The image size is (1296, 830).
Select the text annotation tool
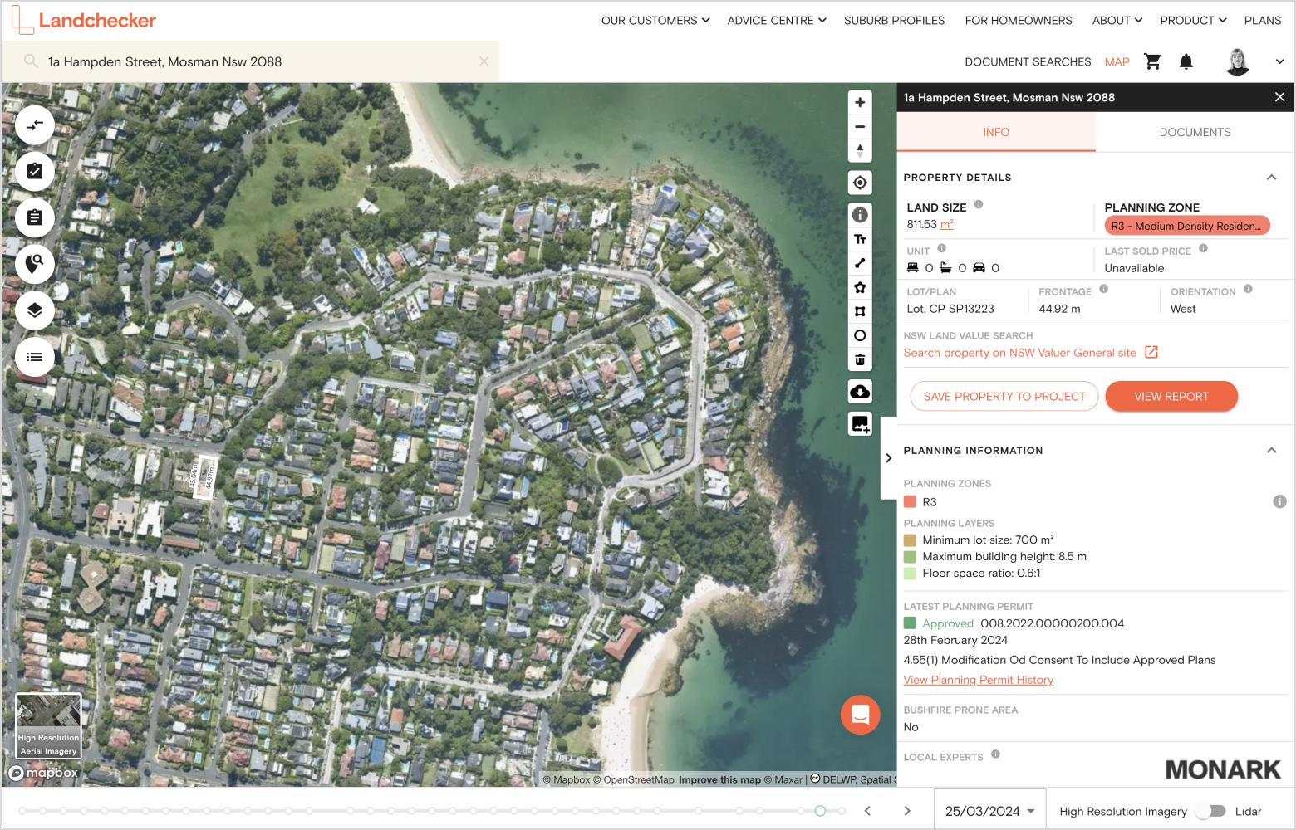(x=860, y=239)
